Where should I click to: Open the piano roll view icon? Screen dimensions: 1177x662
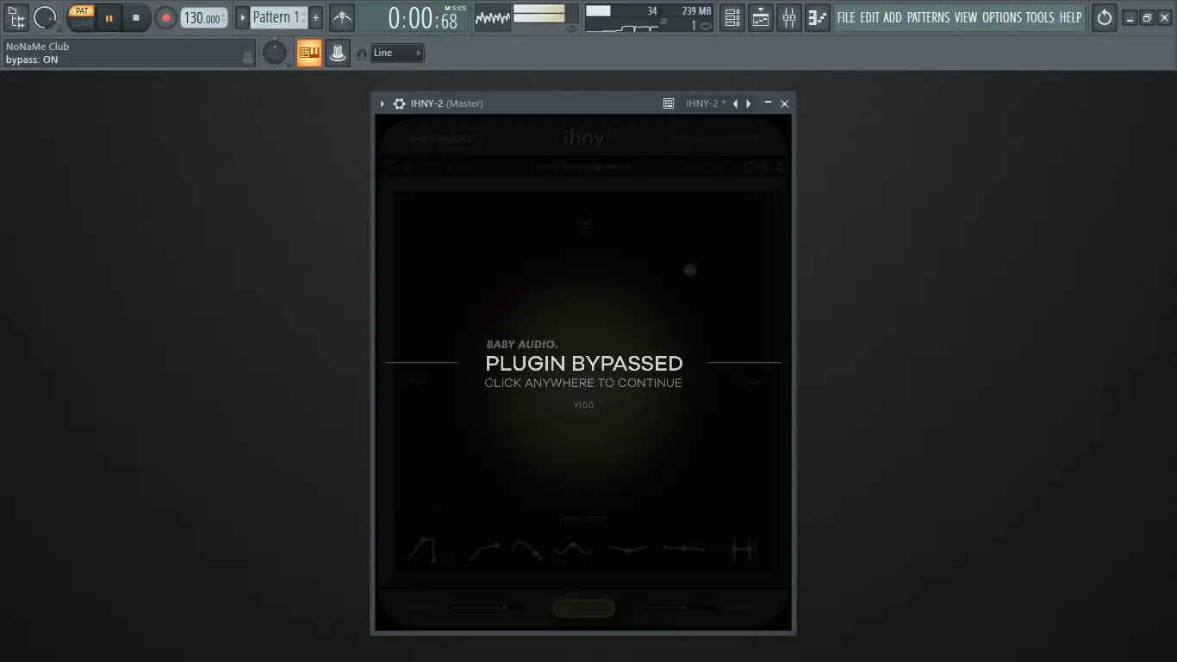click(x=761, y=17)
